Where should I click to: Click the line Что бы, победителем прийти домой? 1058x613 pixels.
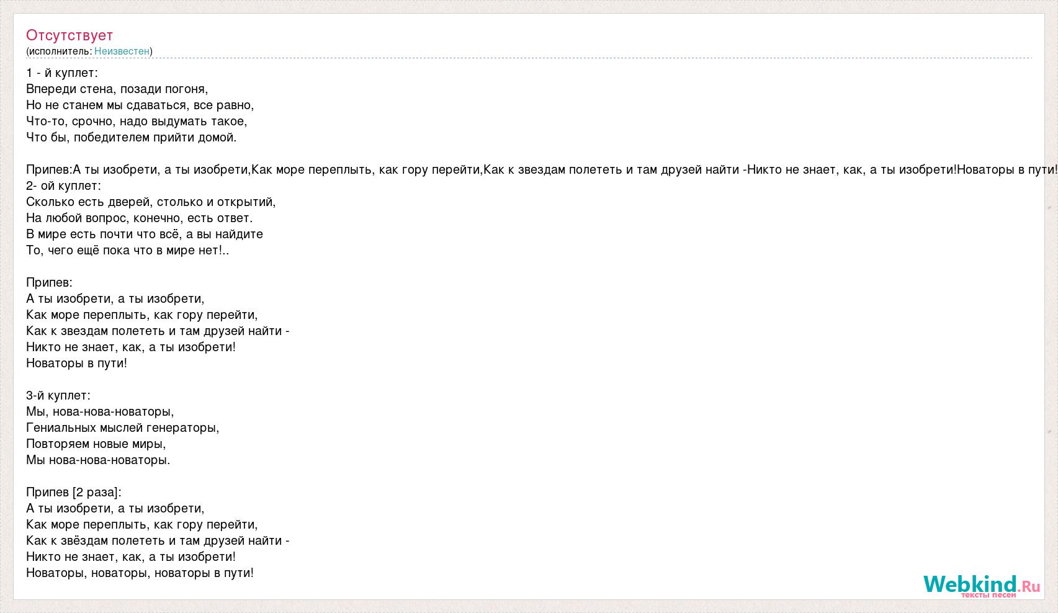pos(132,137)
